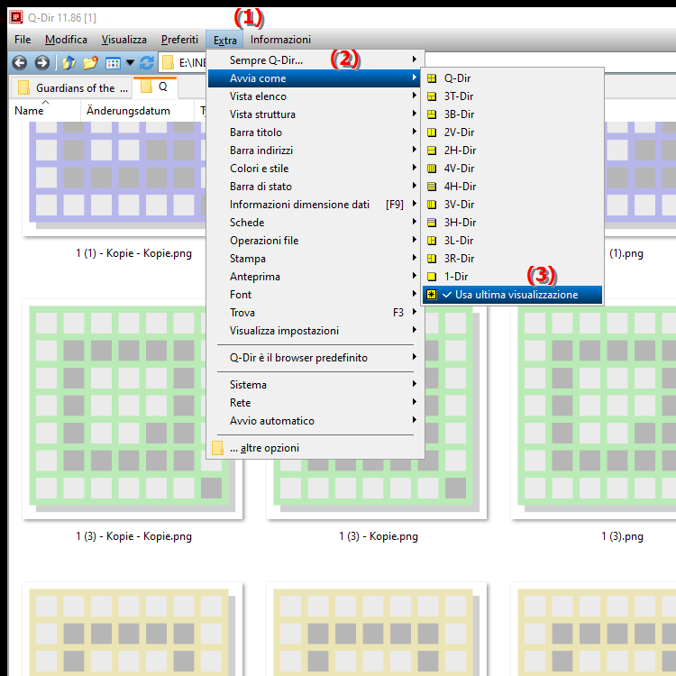Click address bar folder icon
This screenshot has width=676, height=676.
(169, 63)
